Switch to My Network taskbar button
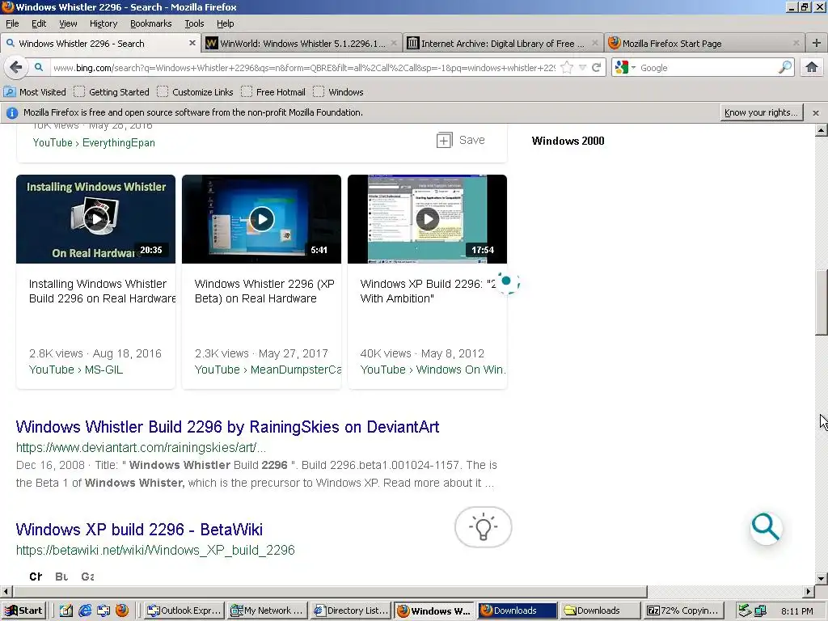Viewport: 828px width, 621px height. click(x=267, y=610)
